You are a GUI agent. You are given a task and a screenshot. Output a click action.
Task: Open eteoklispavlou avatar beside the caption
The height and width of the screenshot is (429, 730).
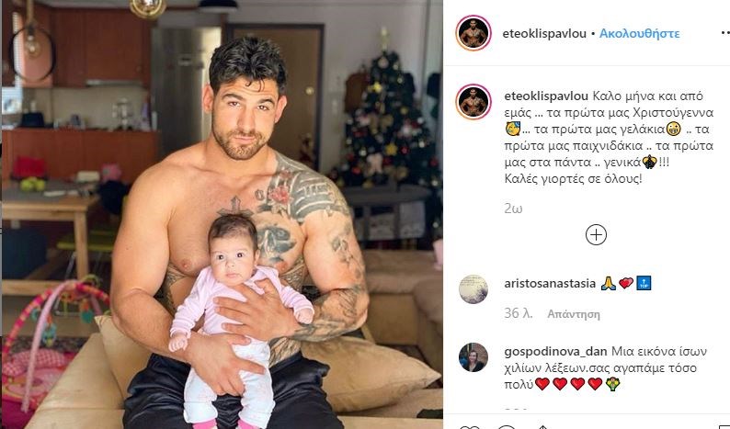pyautogui.click(x=473, y=102)
